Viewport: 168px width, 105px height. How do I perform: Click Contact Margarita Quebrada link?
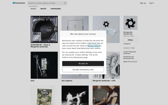coord(130,53)
